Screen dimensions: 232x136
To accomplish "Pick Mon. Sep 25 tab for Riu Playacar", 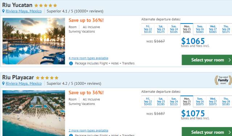I will pyautogui.click(x=187, y=101).
